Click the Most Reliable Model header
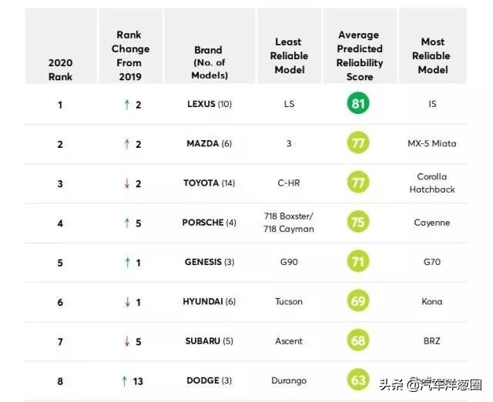The height and width of the screenshot is (402, 493). pos(432,55)
